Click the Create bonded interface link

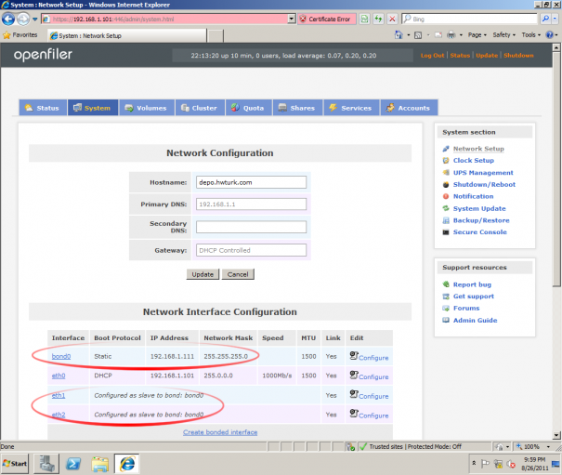220,432
